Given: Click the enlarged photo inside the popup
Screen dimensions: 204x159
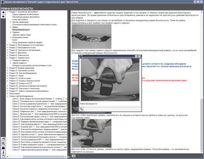Looking at the screenshot, I should click(110, 80).
